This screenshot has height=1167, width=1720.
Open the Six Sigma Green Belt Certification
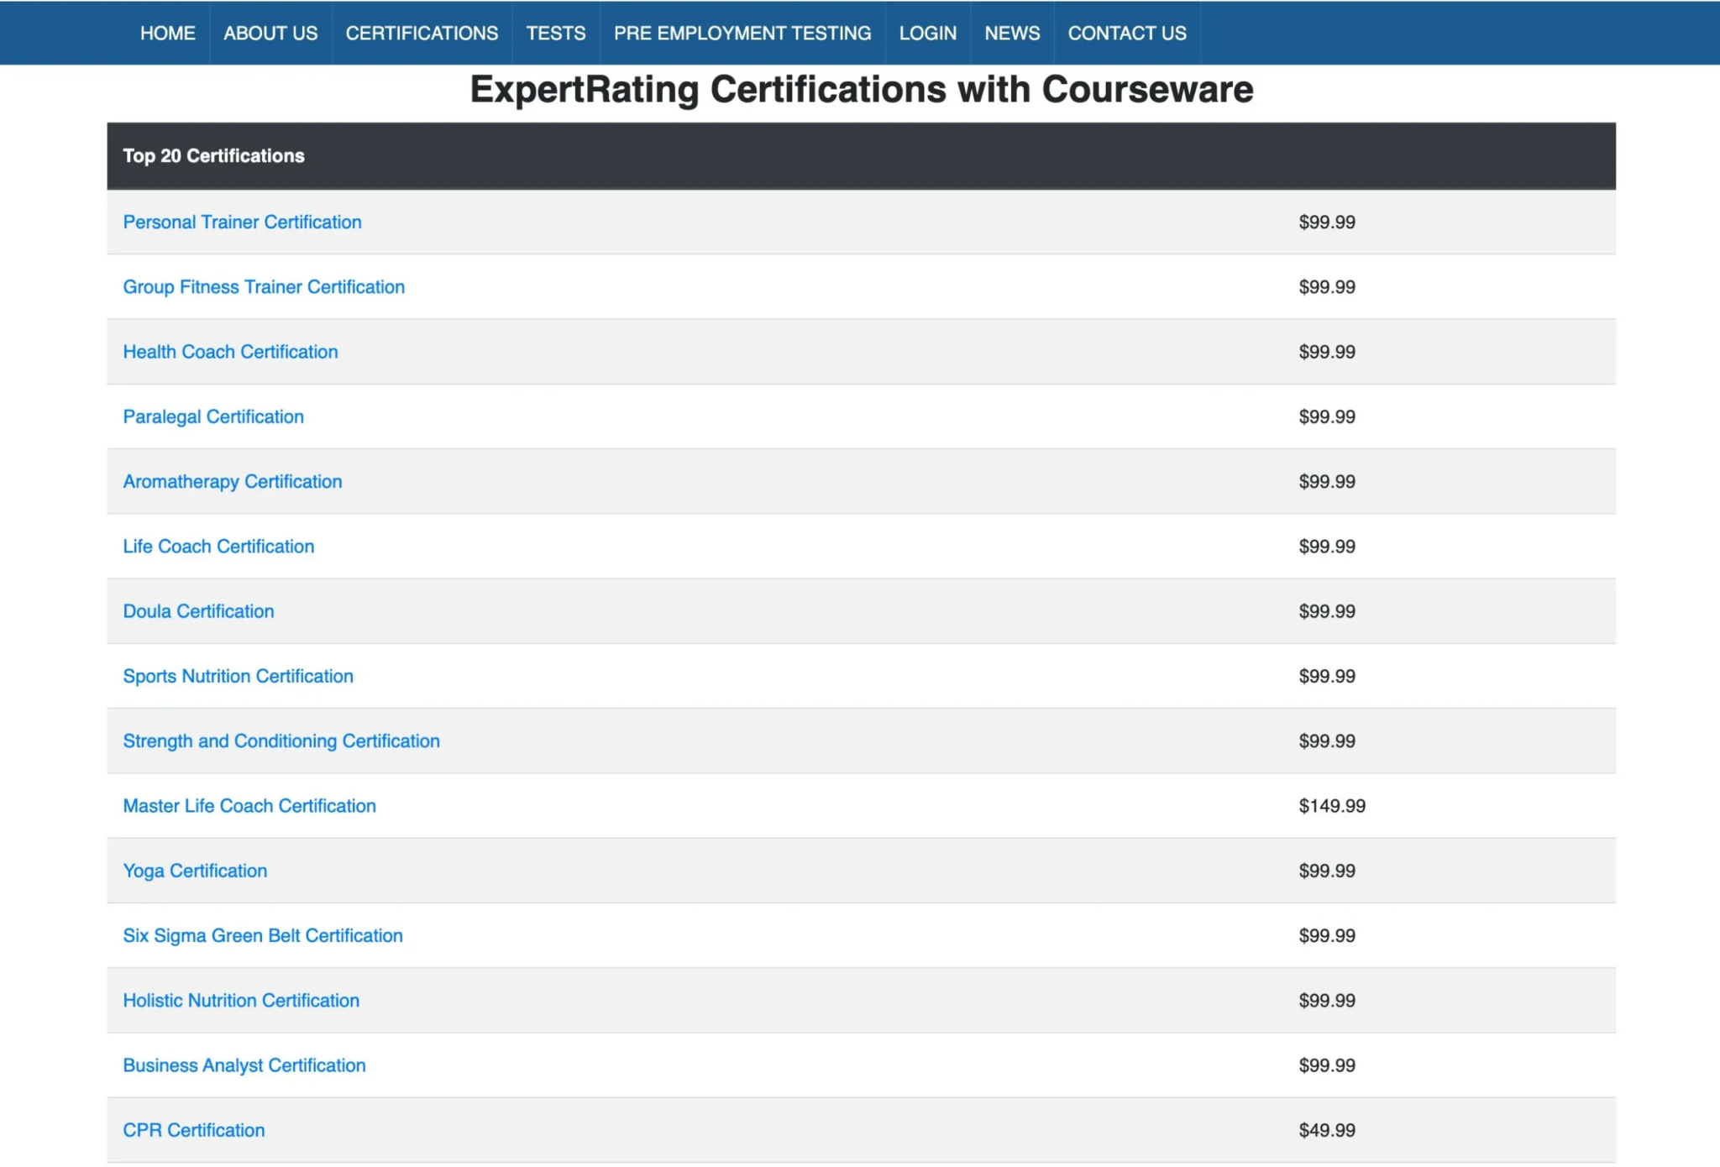click(x=263, y=935)
